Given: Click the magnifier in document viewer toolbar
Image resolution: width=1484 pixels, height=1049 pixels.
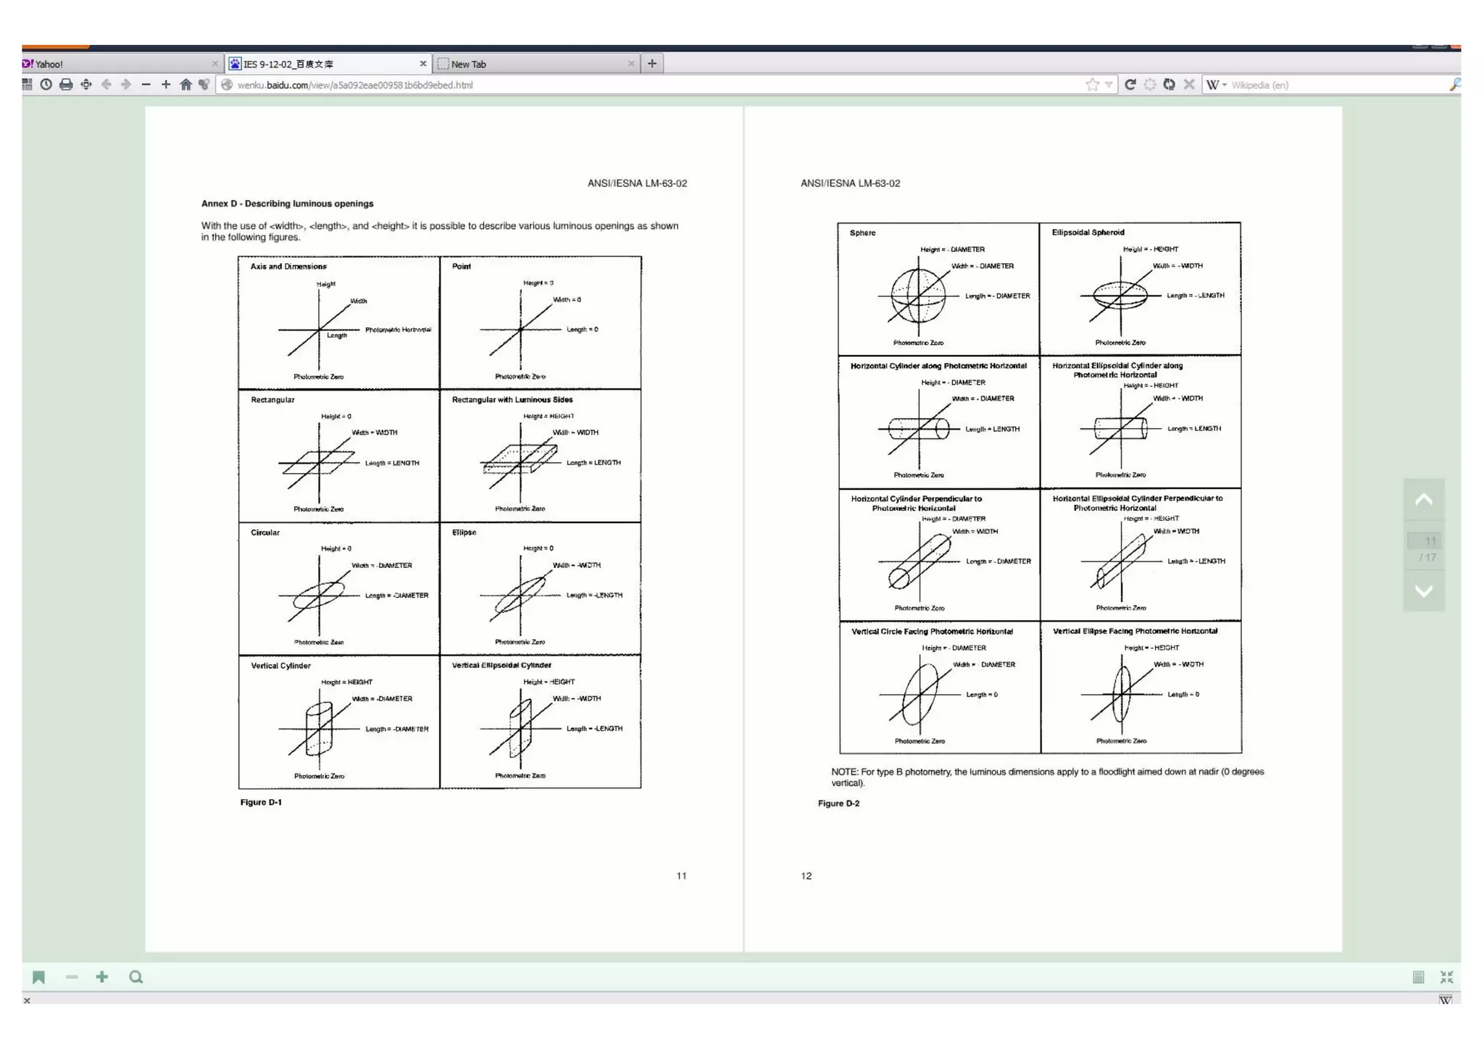Looking at the screenshot, I should click(136, 977).
